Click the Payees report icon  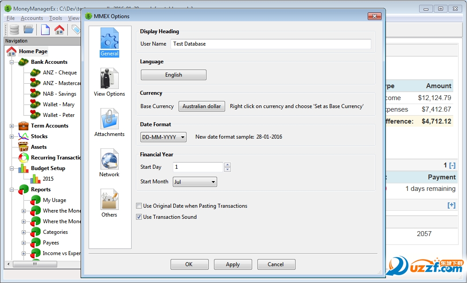(x=35, y=243)
